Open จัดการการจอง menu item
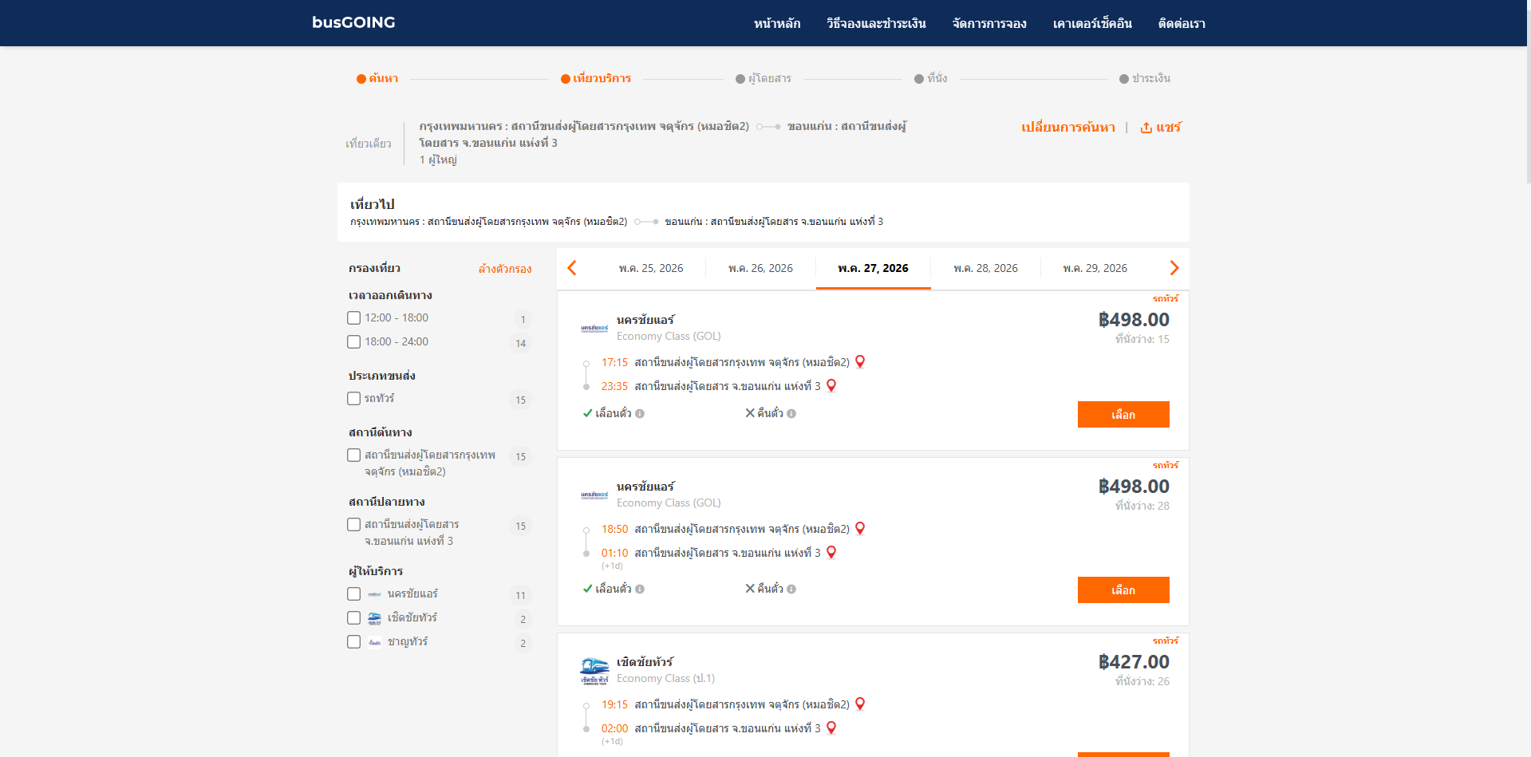This screenshot has width=1531, height=757. pyautogui.click(x=989, y=23)
